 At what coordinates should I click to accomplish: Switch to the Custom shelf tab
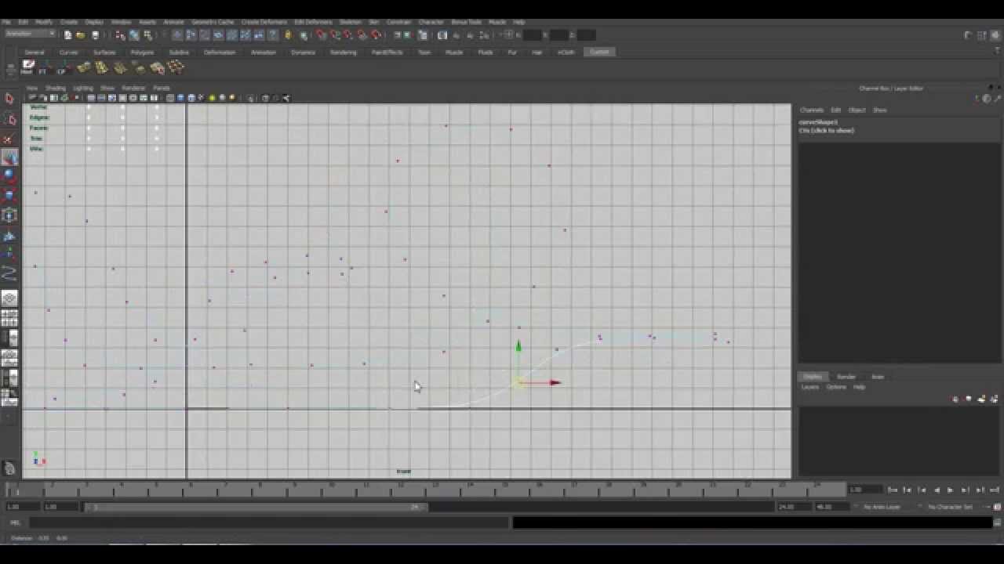tap(599, 52)
